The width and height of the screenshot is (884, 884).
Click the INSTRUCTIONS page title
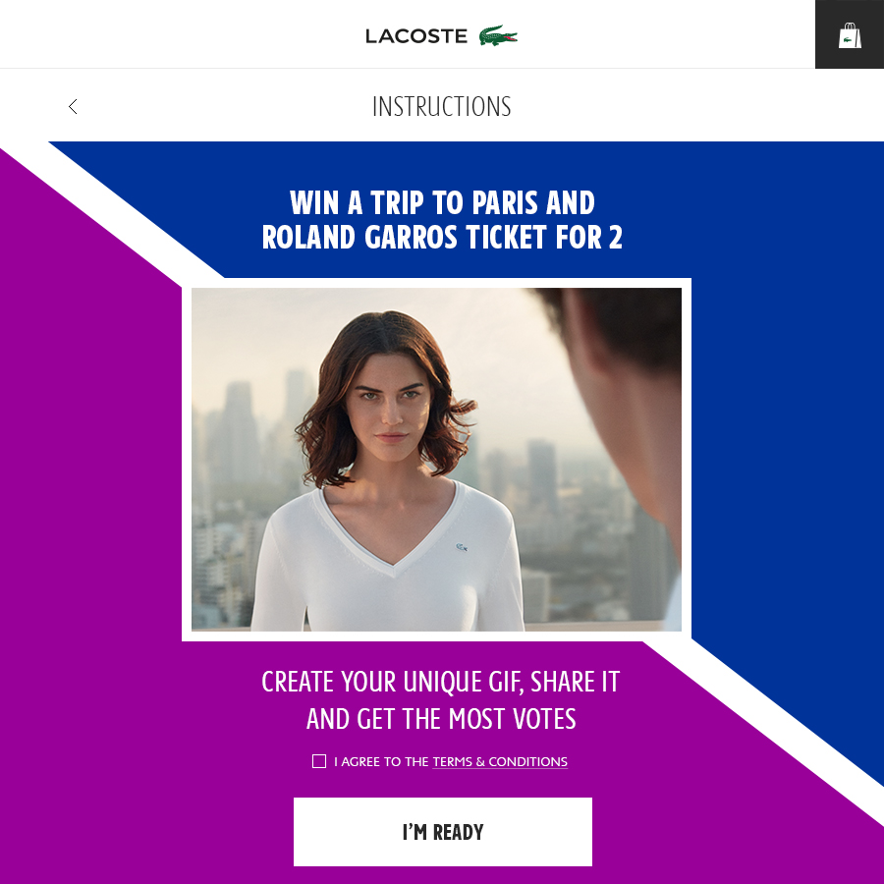[x=441, y=106]
